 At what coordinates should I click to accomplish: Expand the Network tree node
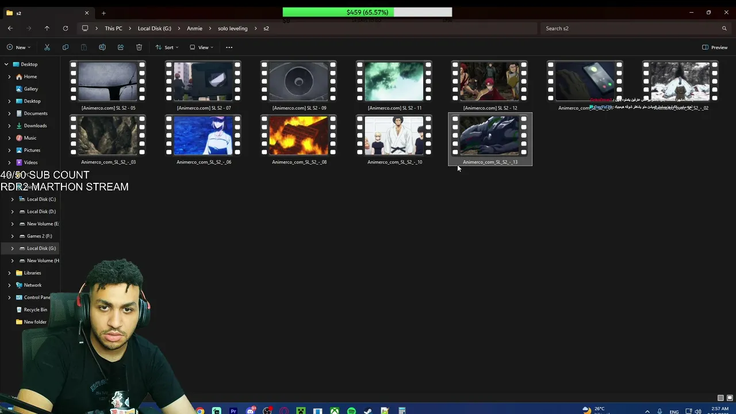(9, 285)
